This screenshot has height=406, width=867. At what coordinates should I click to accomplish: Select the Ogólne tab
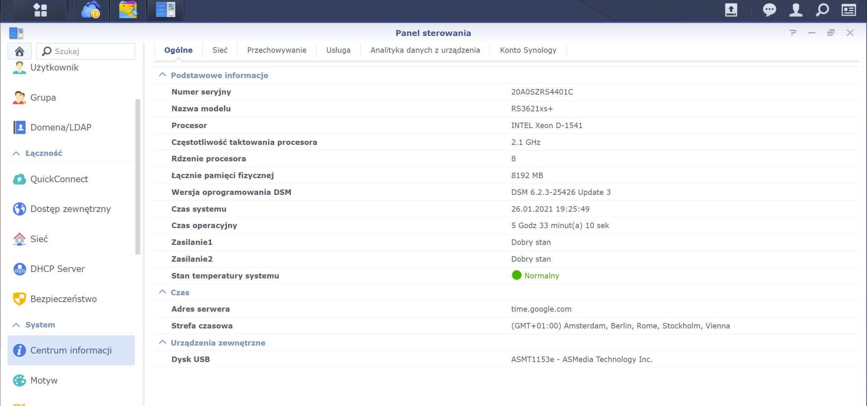(x=178, y=50)
